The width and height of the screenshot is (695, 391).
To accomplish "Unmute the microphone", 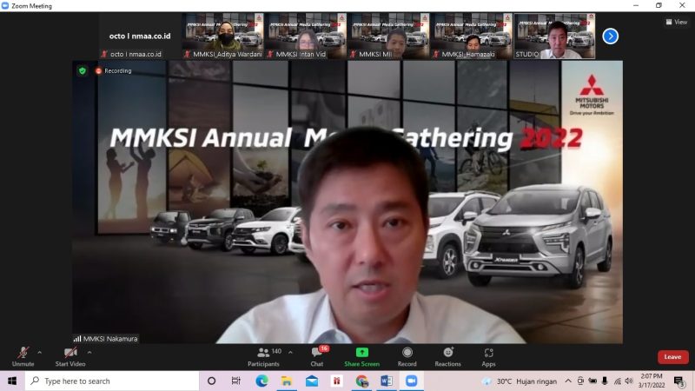I will pyautogui.click(x=23, y=354).
